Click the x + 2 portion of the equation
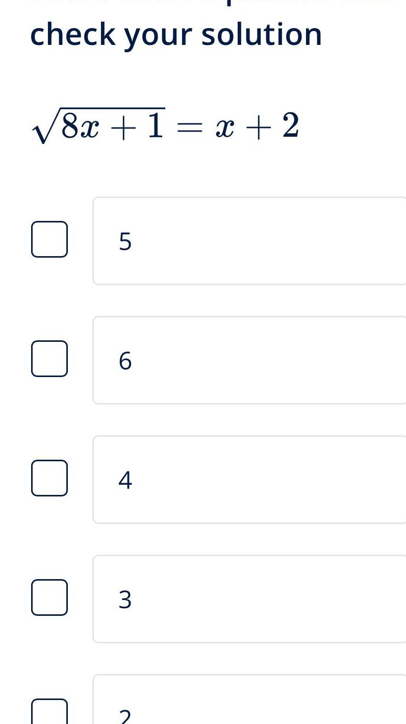 click(258, 127)
